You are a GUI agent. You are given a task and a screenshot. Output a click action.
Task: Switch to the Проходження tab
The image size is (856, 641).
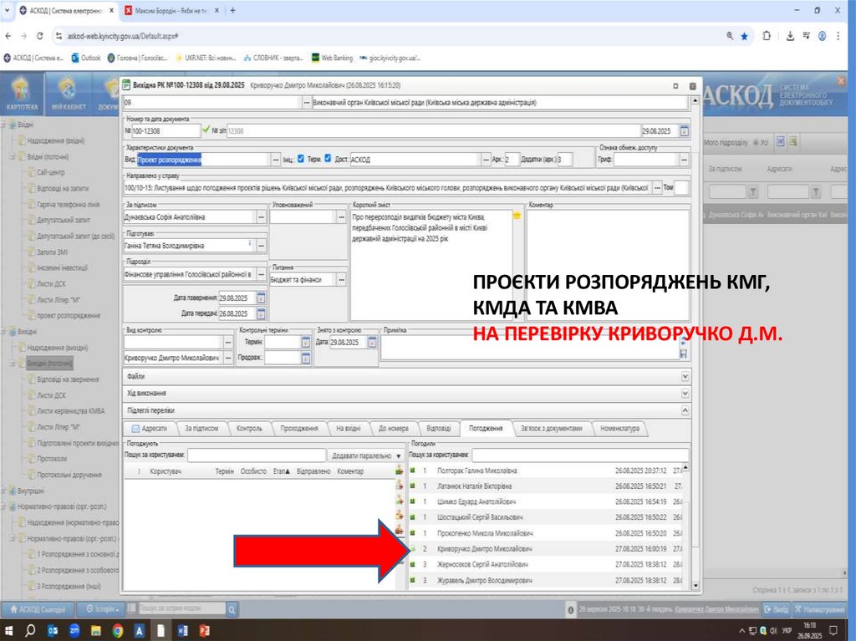298,429
